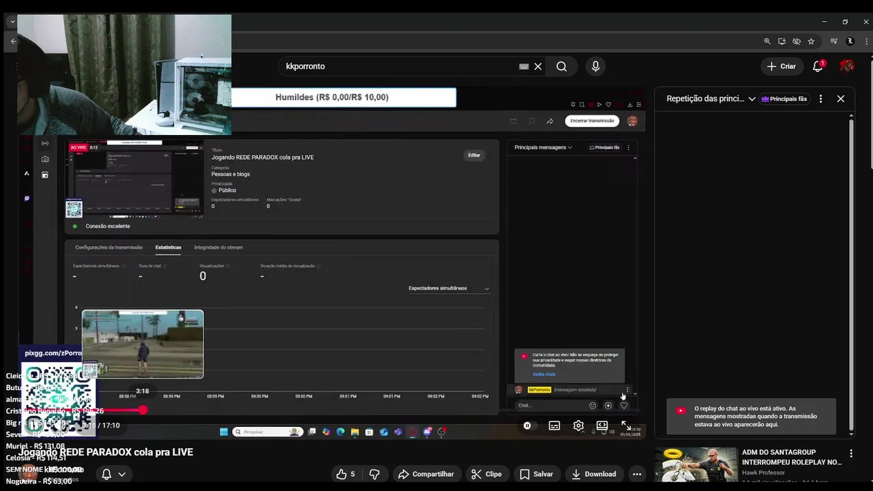873x491 pixels.
Task: Open the more actions ellipsis below the video
Action: click(637, 474)
